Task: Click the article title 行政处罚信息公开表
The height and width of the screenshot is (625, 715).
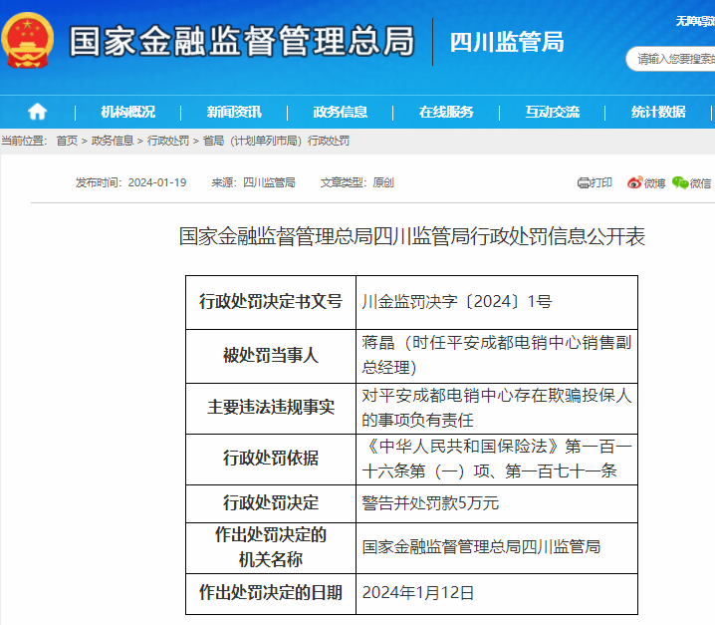Action: [x=412, y=236]
